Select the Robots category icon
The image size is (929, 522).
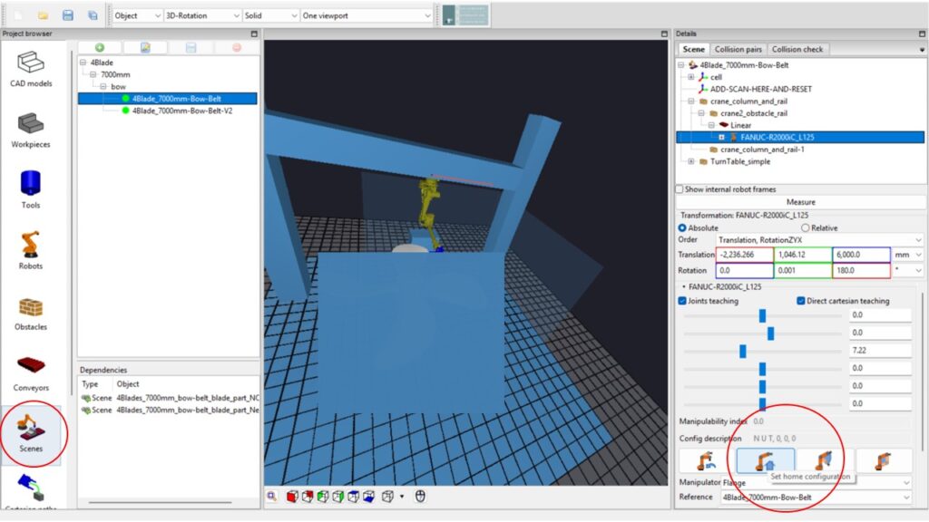coord(31,249)
